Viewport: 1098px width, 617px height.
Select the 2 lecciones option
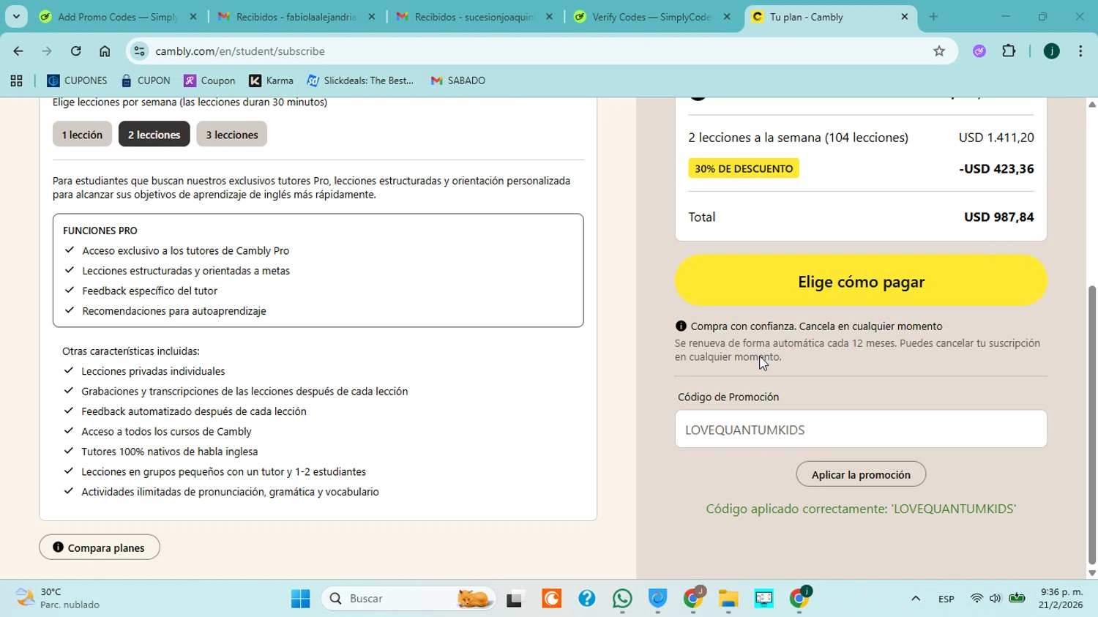pyautogui.click(x=154, y=135)
